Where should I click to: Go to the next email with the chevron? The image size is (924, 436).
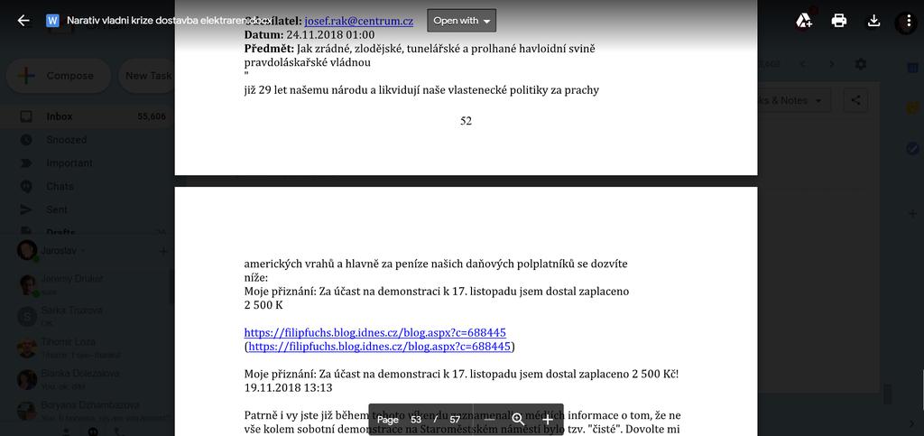(x=831, y=63)
